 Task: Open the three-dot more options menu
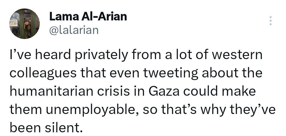270,21
